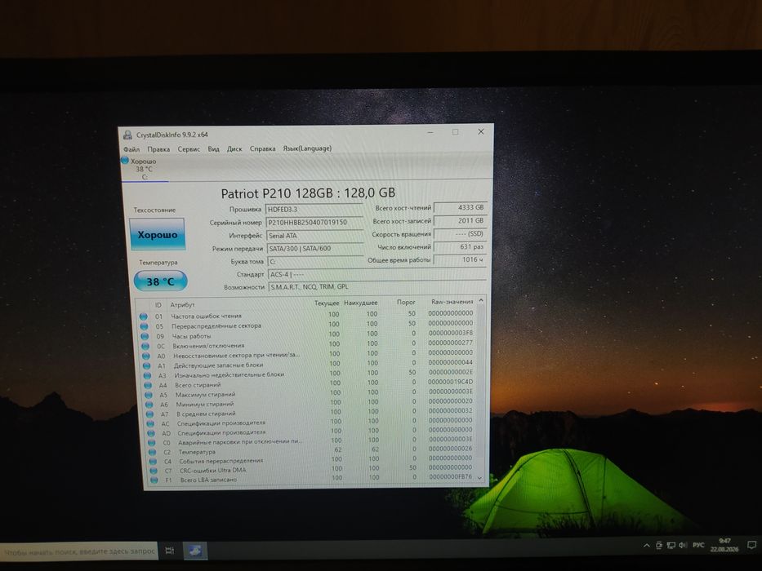Click status dot for attribute AD
762x571 pixels.
[x=151, y=433]
